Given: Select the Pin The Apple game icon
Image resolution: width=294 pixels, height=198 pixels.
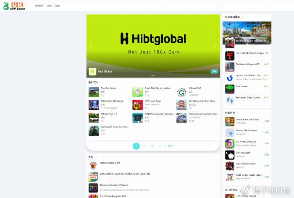Looking at the screenshot, I should click(230, 154).
